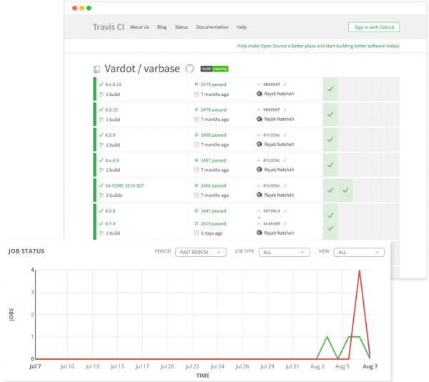Open the Vardot / varbase repository title

coord(142,69)
